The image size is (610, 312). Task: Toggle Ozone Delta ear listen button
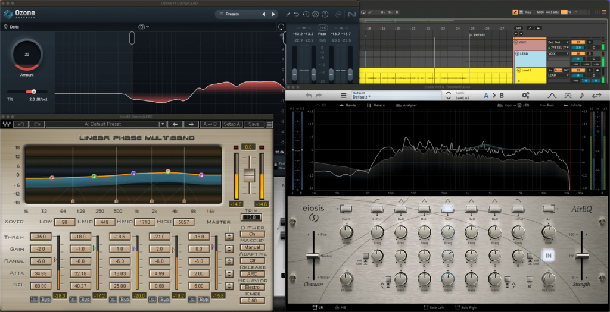click(x=12, y=27)
